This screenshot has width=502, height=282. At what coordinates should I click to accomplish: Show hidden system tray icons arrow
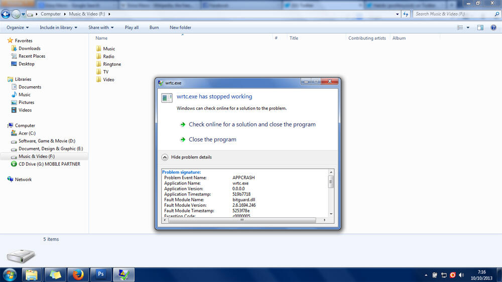point(426,275)
